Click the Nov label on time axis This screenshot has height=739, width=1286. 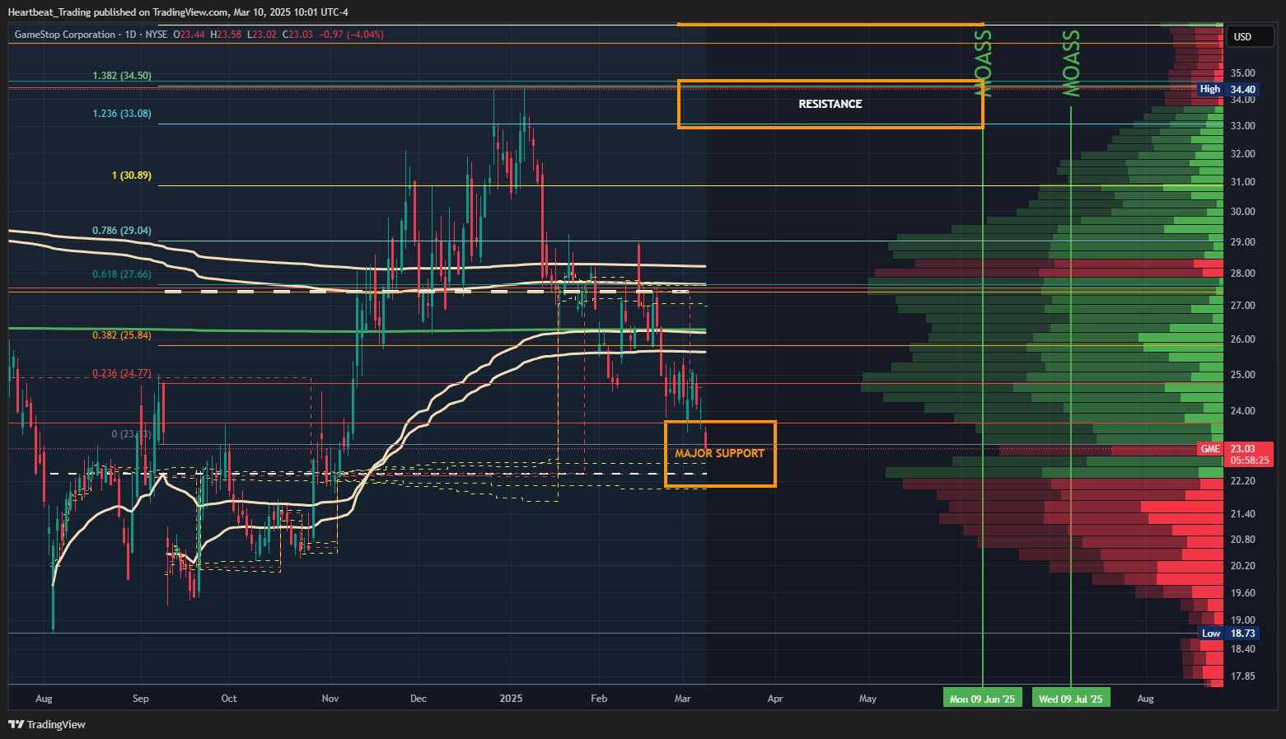(330, 699)
